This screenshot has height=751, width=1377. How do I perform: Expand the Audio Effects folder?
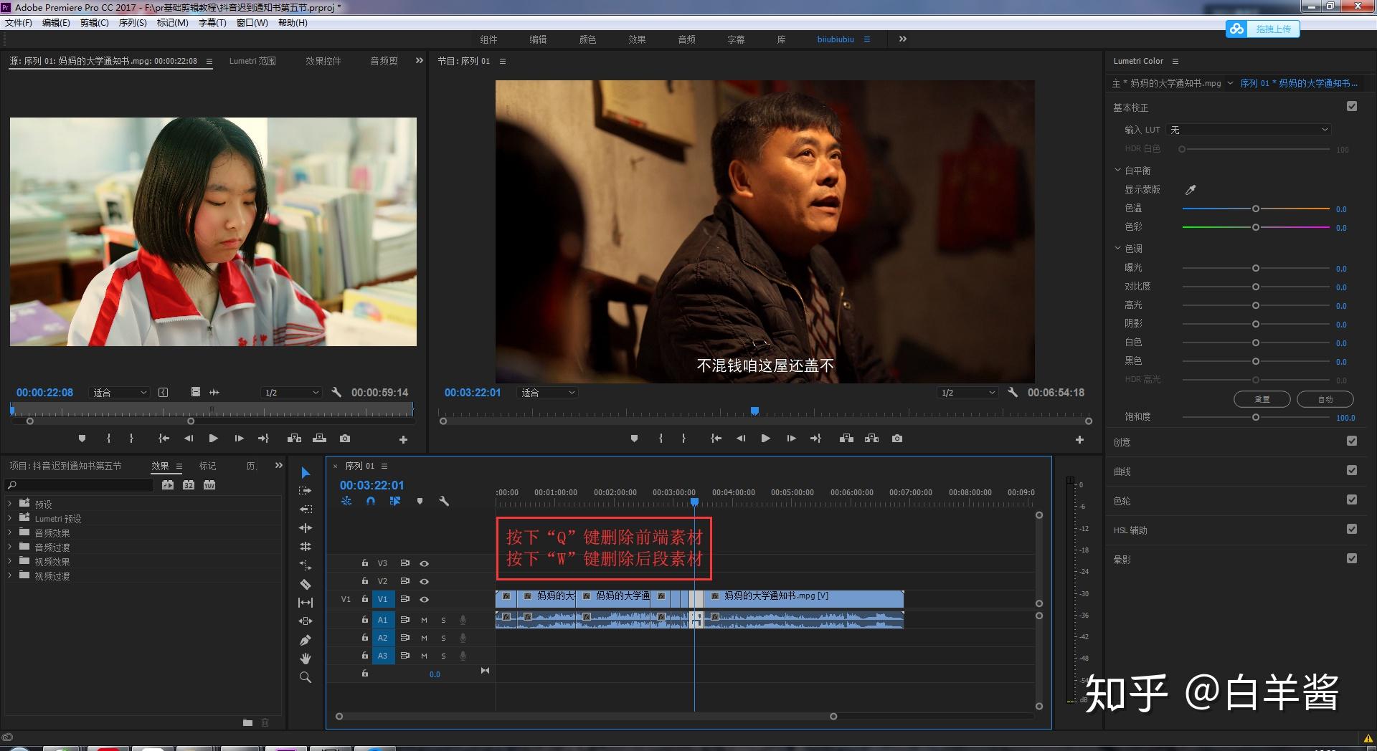pos(9,532)
